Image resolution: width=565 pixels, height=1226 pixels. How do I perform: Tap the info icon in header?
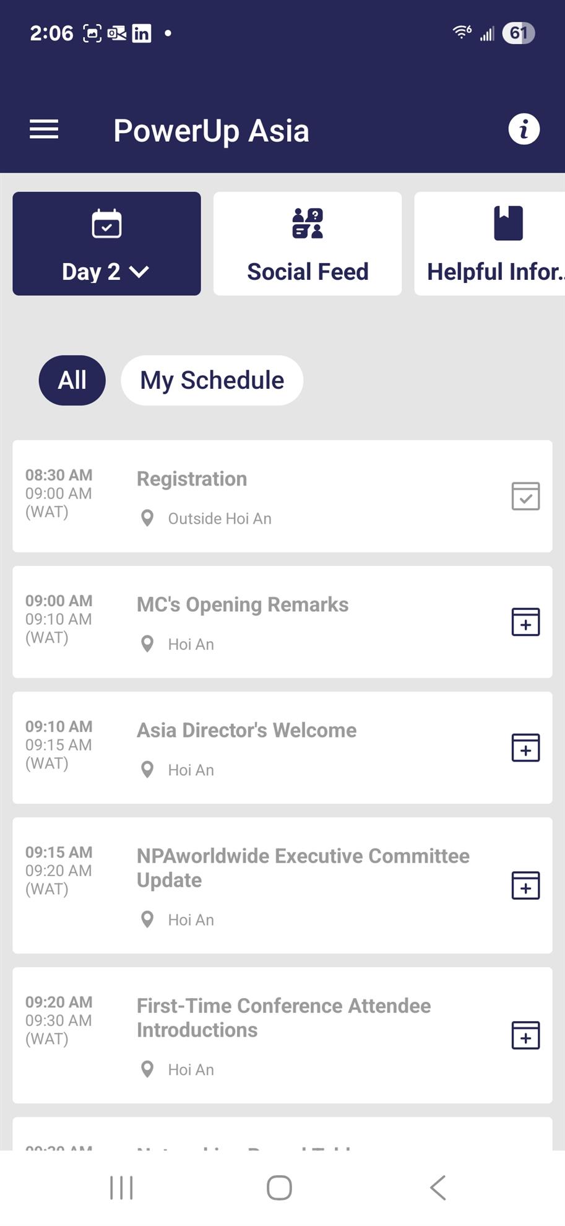[x=524, y=129]
